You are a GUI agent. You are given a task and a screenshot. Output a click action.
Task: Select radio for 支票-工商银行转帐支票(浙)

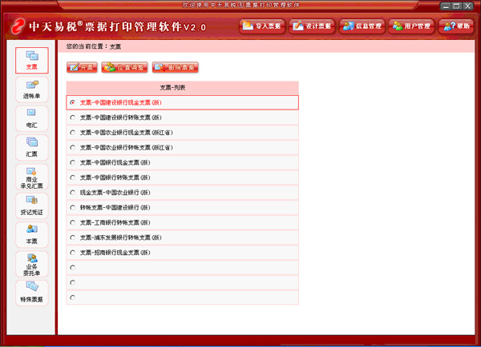tap(73, 222)
